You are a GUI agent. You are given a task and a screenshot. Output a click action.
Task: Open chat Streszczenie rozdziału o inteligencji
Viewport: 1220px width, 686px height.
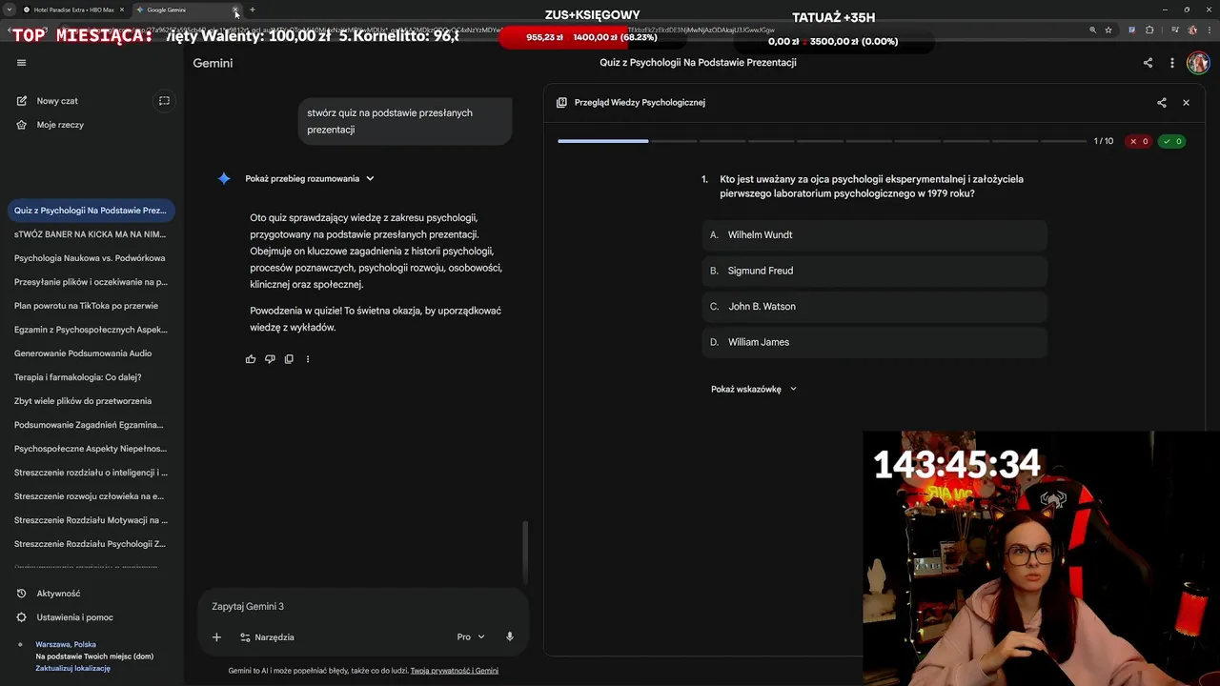(x=90, y=473)
